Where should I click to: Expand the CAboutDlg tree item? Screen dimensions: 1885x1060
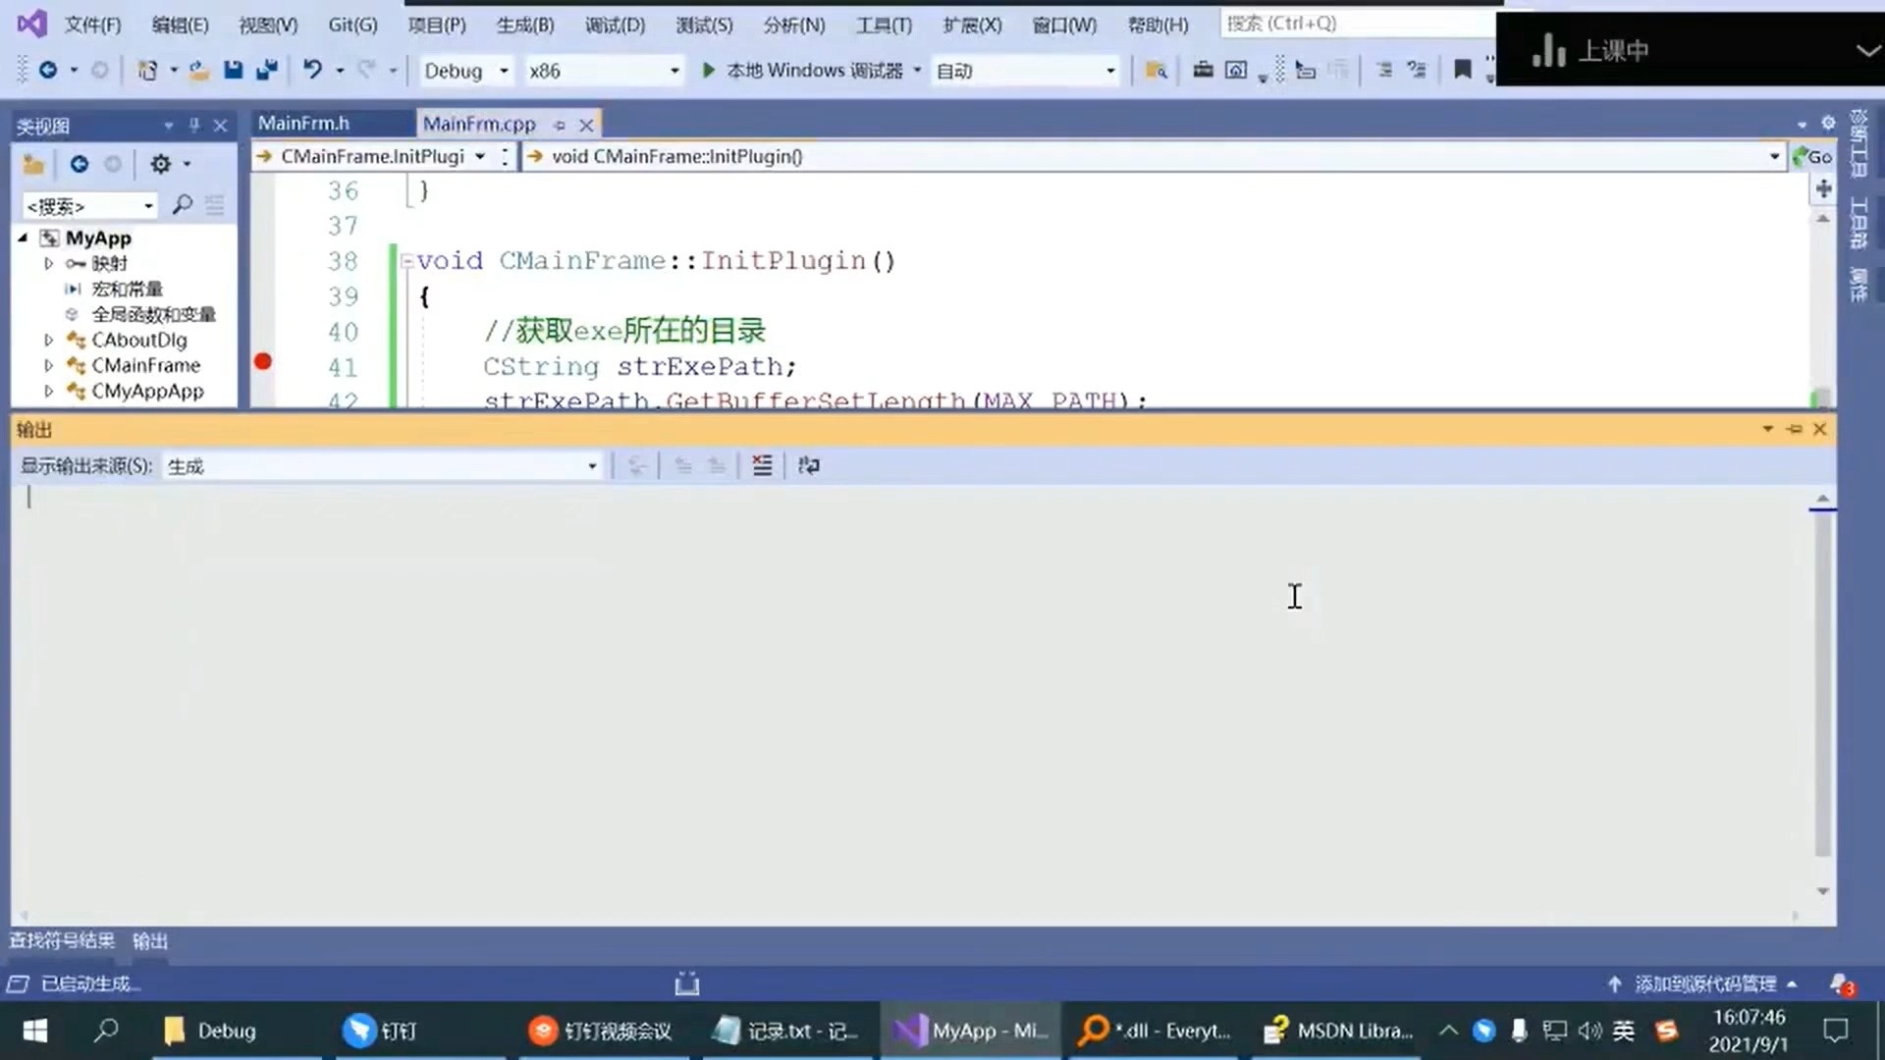point(46,339)
